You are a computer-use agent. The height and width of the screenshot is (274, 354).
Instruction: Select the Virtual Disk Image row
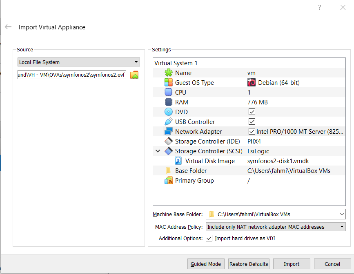pos(249,161)
